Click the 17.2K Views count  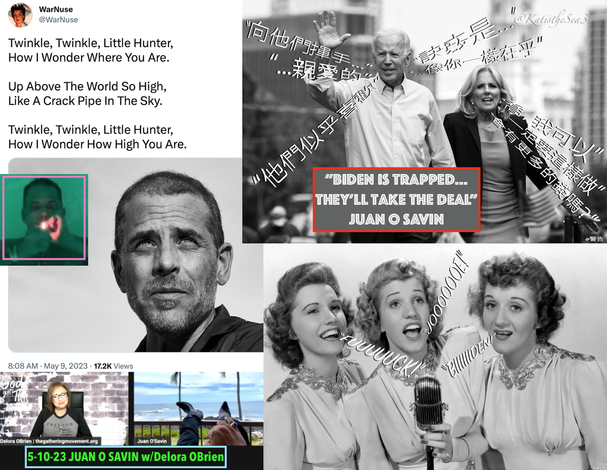click(113, 366)
